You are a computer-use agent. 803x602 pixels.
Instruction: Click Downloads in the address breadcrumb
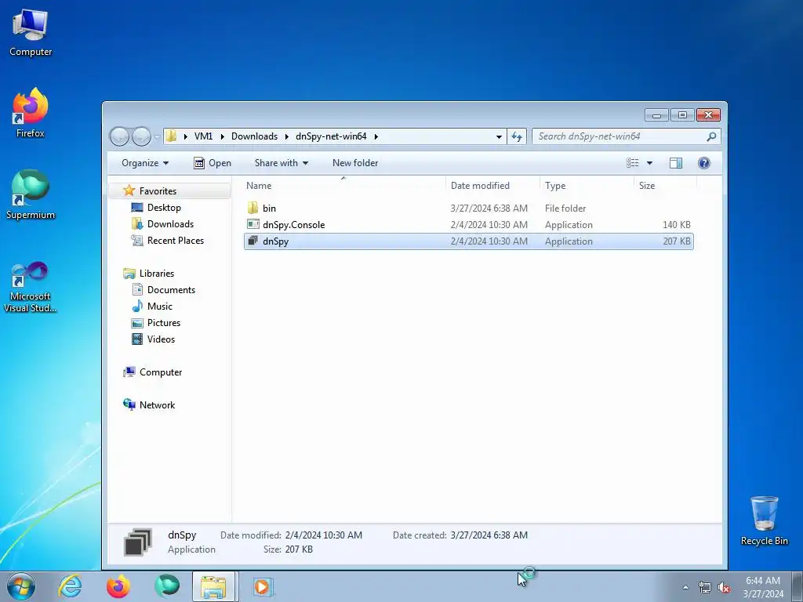(x=255, y=136)
